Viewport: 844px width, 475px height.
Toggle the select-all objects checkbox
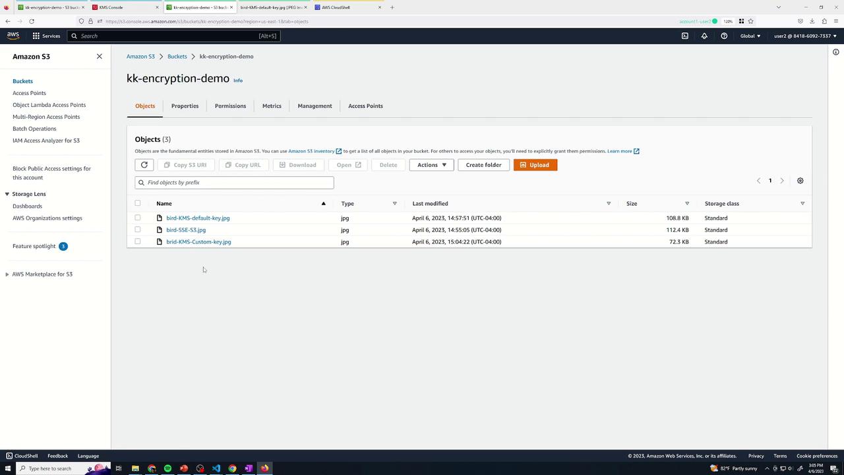(x=138, y=203)
